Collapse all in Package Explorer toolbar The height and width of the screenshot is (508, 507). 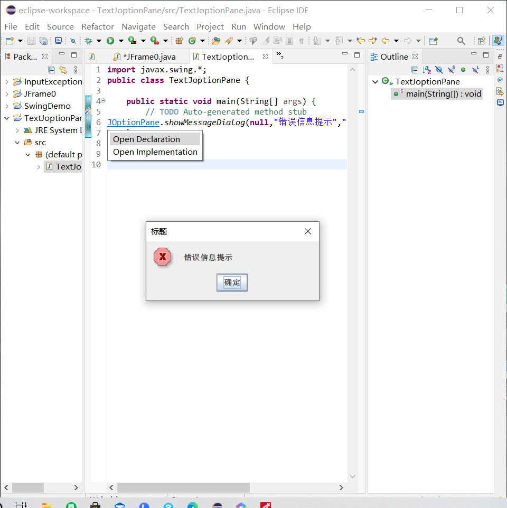51,70
